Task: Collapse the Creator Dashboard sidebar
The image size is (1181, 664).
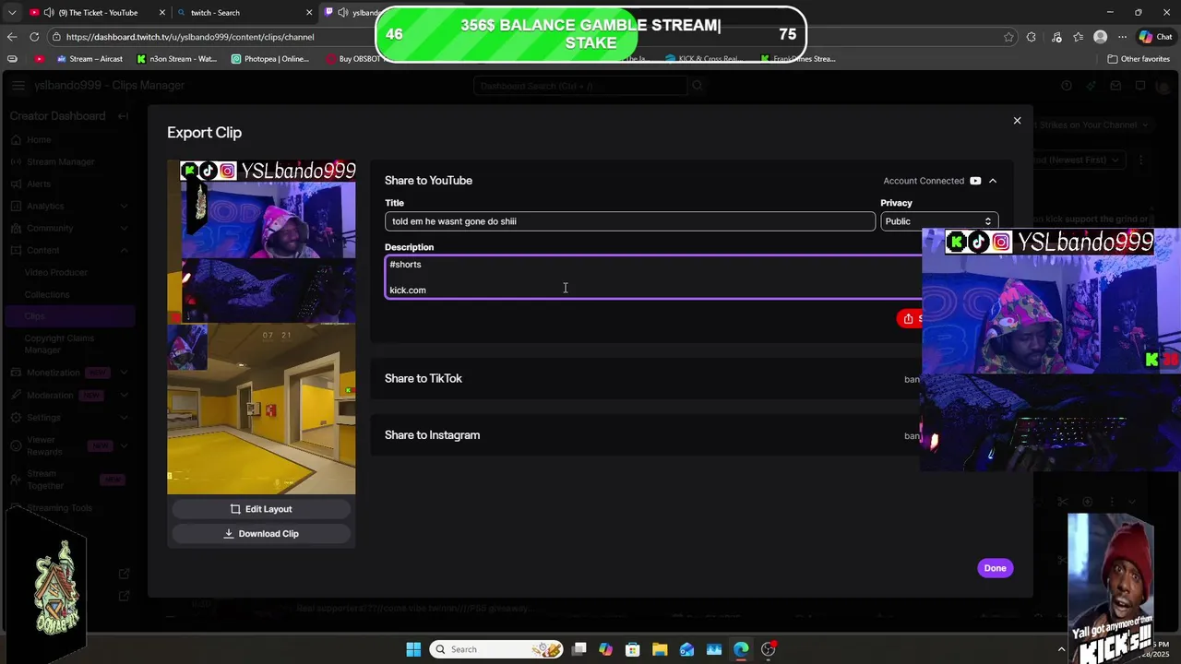Action: [124, 116]
